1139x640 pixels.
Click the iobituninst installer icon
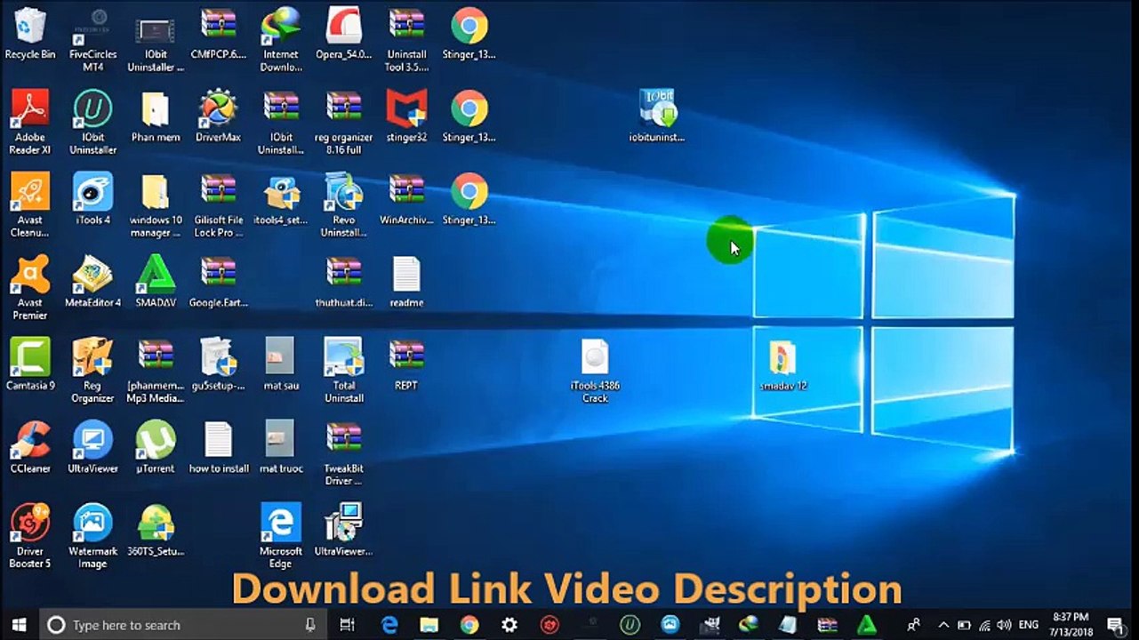point(657,116)
